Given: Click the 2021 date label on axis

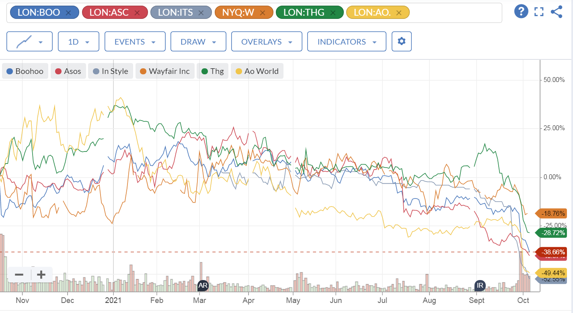Looking at the screenshot, I should click(113, 300).
